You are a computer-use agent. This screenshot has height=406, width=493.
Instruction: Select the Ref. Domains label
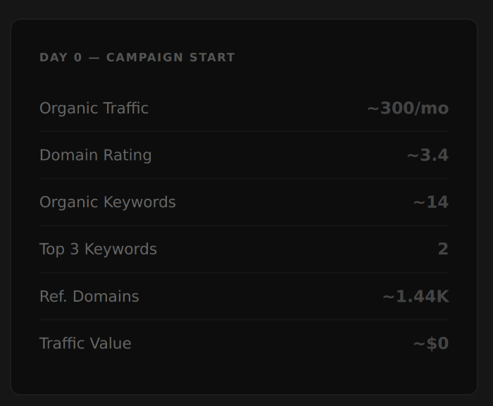point(89,296)
